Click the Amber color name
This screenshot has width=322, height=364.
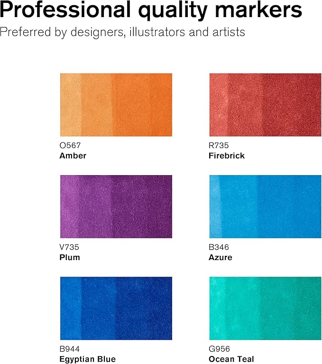[73, 155]
